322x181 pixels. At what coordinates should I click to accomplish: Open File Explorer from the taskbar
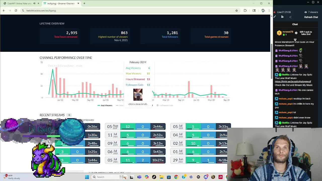pos(161,177)
